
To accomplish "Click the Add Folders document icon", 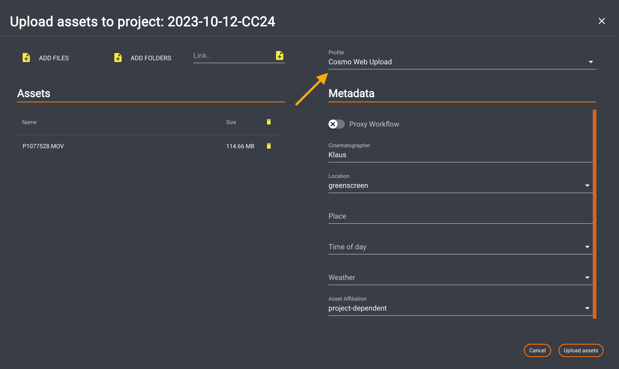I will [x=118, y=58].
